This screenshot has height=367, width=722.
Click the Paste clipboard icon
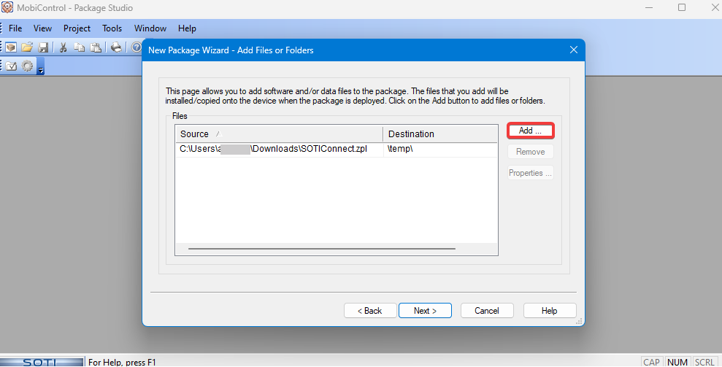96,47
